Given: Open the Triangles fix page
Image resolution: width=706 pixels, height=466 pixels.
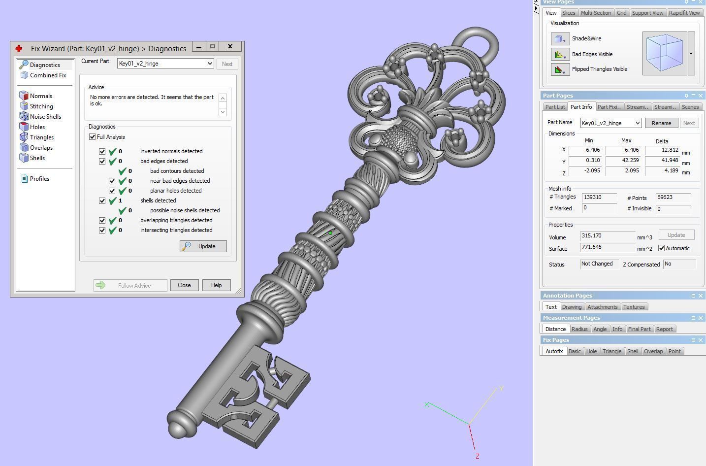Looking at the screenshot, I should point(41,137).
